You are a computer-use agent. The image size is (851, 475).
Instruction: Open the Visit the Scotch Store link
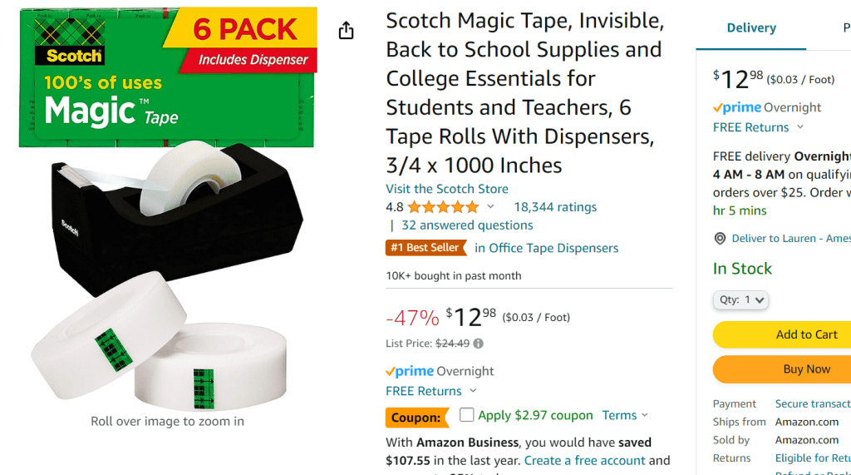click(x=446, y=189)
